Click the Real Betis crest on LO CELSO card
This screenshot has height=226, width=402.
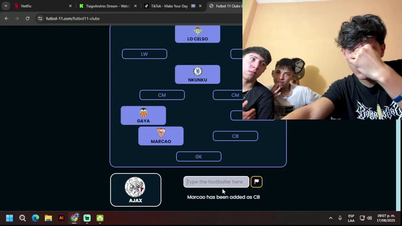coord(198,31)
